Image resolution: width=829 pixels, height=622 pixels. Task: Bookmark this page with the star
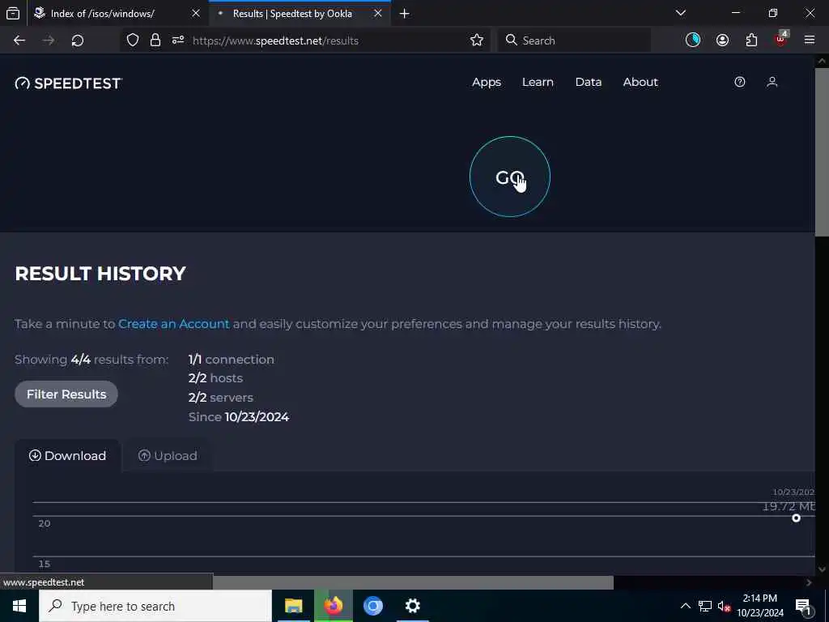(476, 40)
